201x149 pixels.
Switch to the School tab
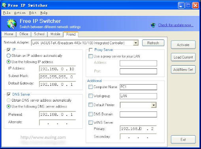(39, 34)
